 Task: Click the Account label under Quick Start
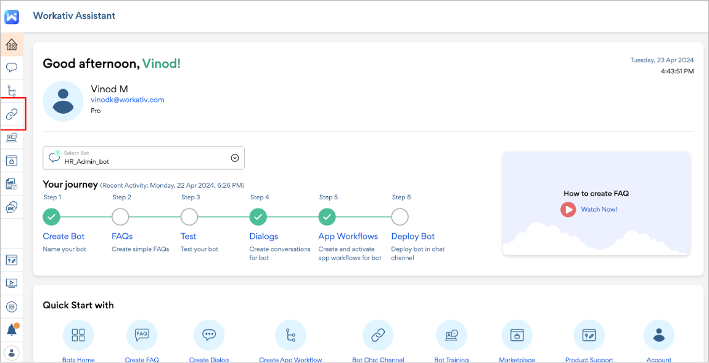(x=659, y=360)
